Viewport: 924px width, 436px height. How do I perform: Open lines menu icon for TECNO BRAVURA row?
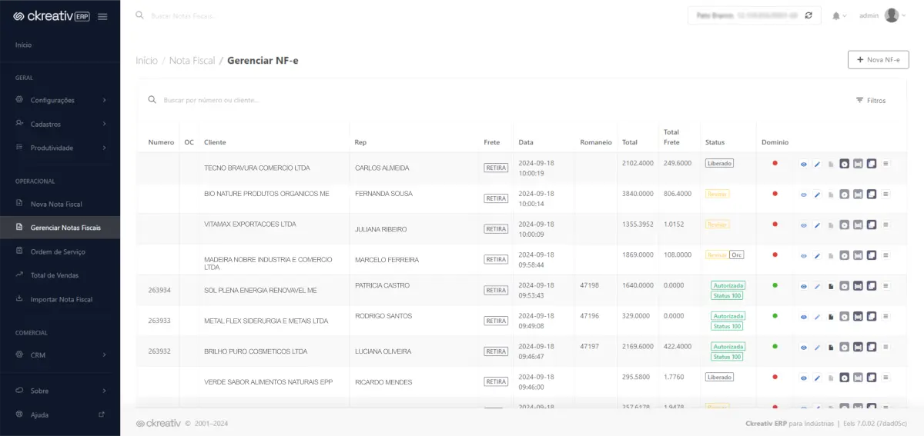(x=885, y=163)
